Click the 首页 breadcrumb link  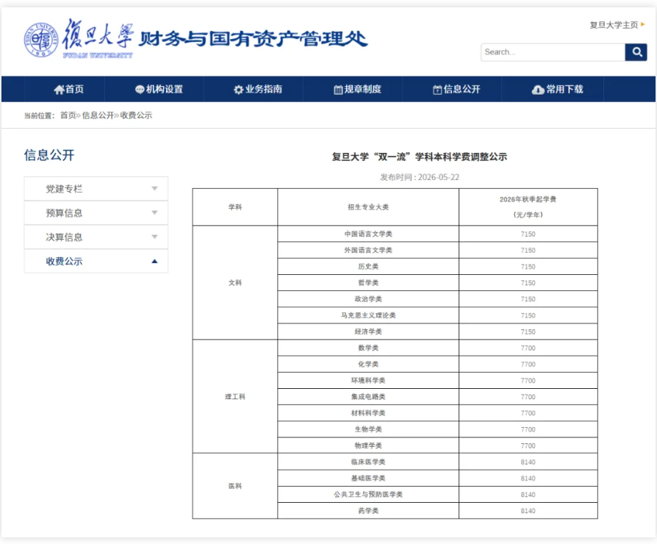point(68,115)
